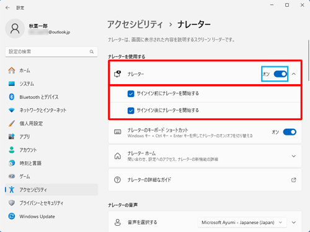310x232 pixels.
Task: Minimize the settings window
Action: coord(272,5)
